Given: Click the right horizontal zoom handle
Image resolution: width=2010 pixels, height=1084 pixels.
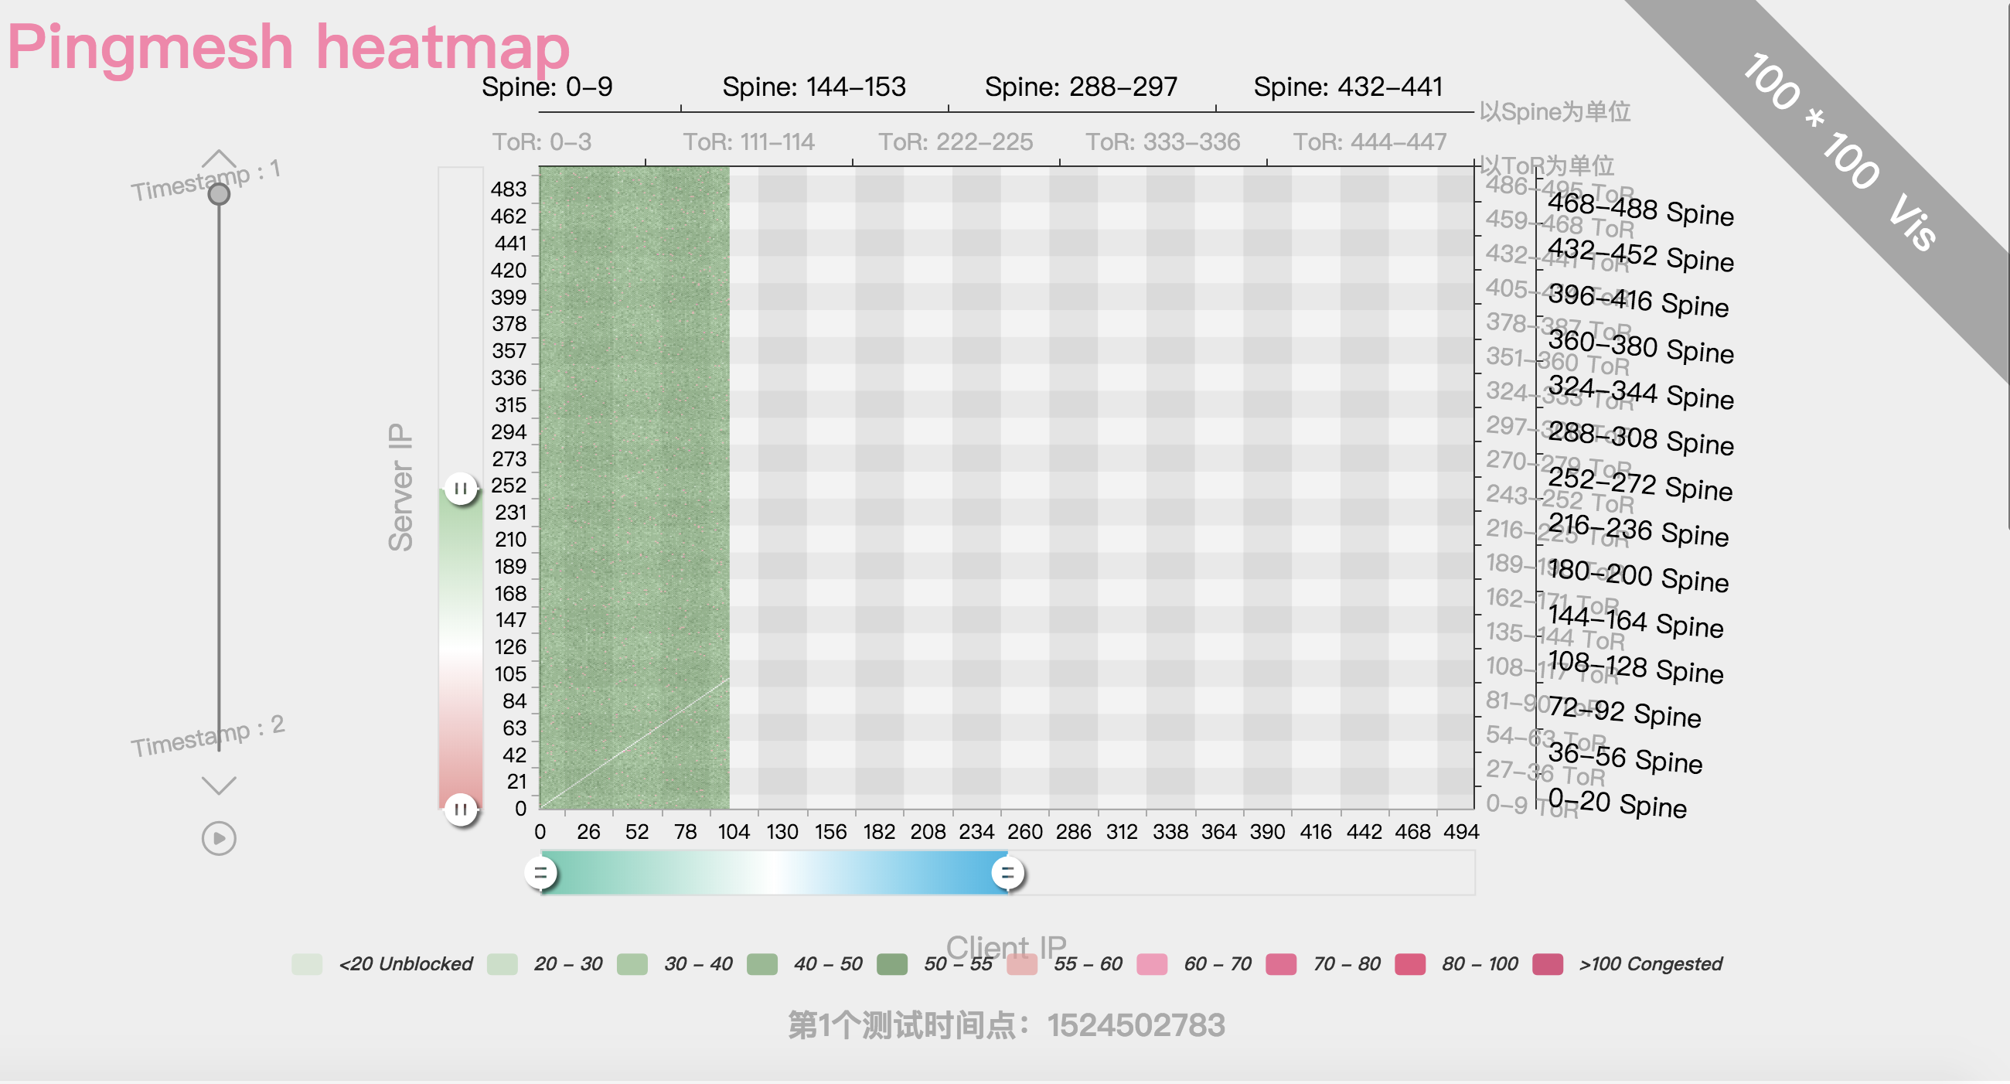Looking at the screenshot, I should [1007, 873].
